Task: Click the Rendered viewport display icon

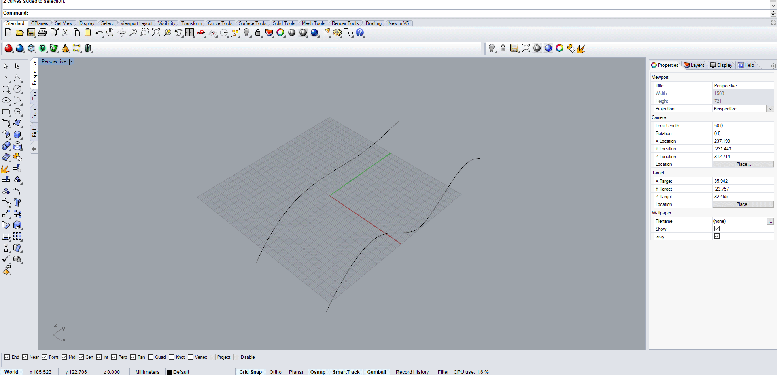Action: 315,33
